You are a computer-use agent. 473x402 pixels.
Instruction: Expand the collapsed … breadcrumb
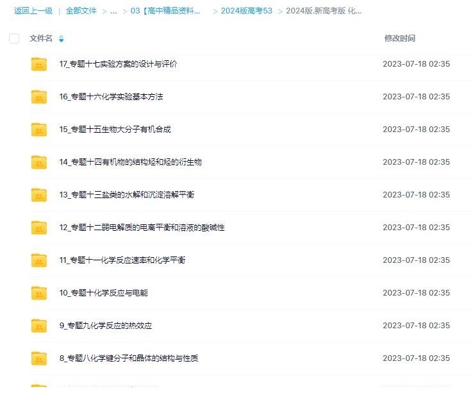(113, 11)
